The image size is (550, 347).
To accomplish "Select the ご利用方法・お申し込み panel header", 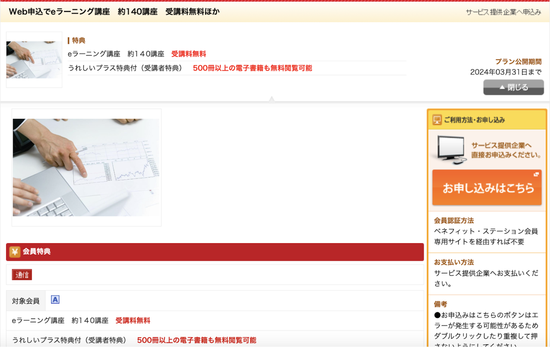I will pyautogui.click(x=487, y=120).
